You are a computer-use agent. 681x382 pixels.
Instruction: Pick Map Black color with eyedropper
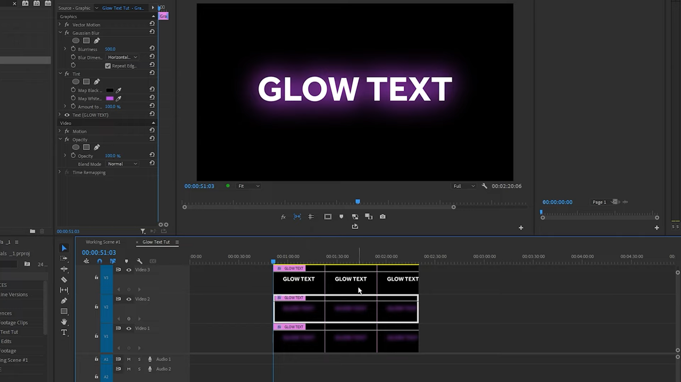pyautogui.click(x=119, y=90)
